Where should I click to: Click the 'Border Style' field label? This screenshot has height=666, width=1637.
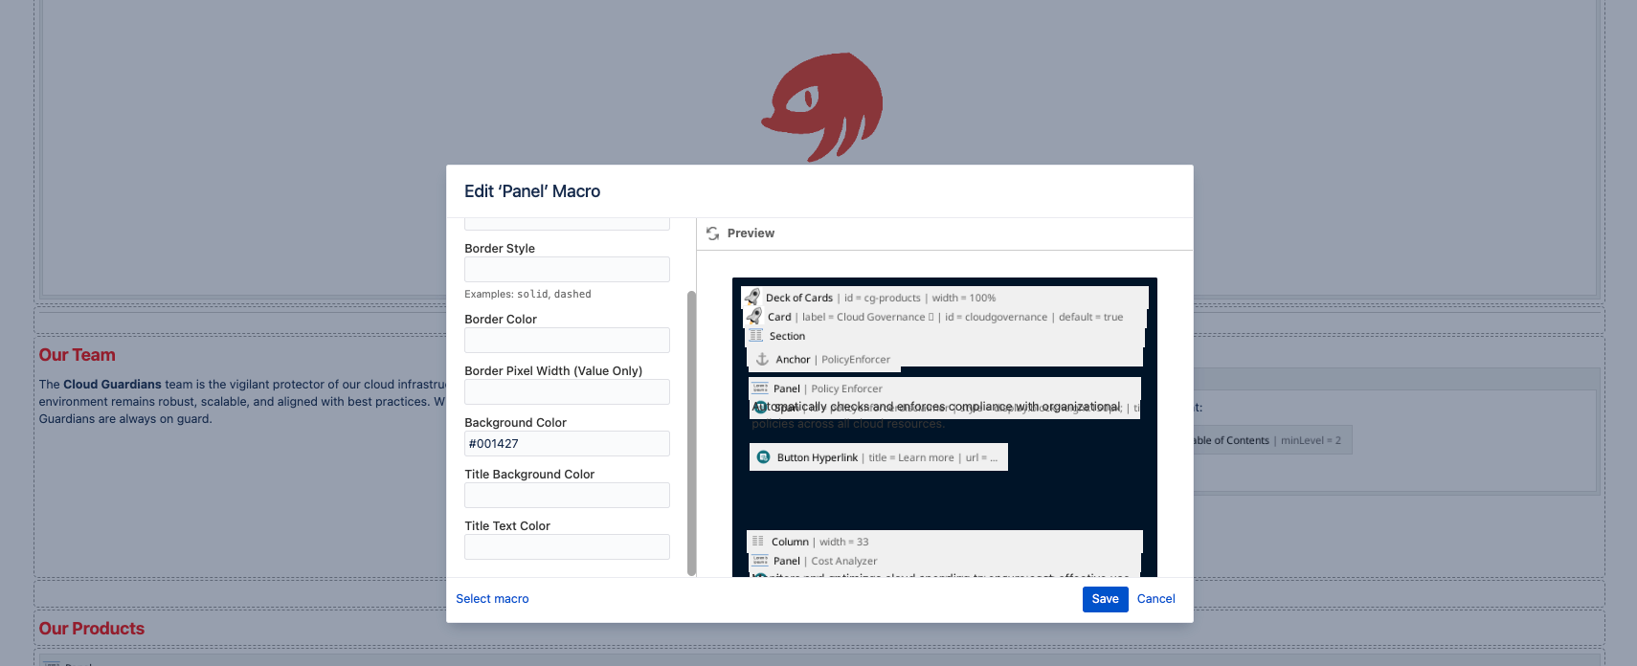click(500, 249)
